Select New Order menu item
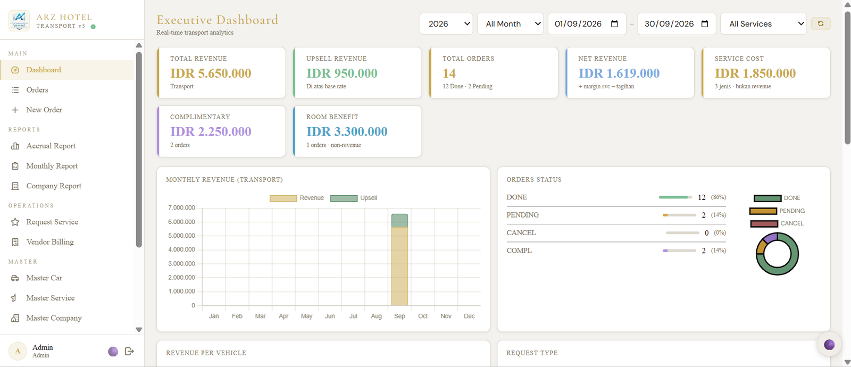The height and width of the screenshot is (367, 851). pos(67,110)
